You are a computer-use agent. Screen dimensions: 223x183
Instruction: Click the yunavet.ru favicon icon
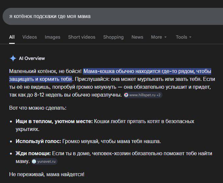point(34,161)
